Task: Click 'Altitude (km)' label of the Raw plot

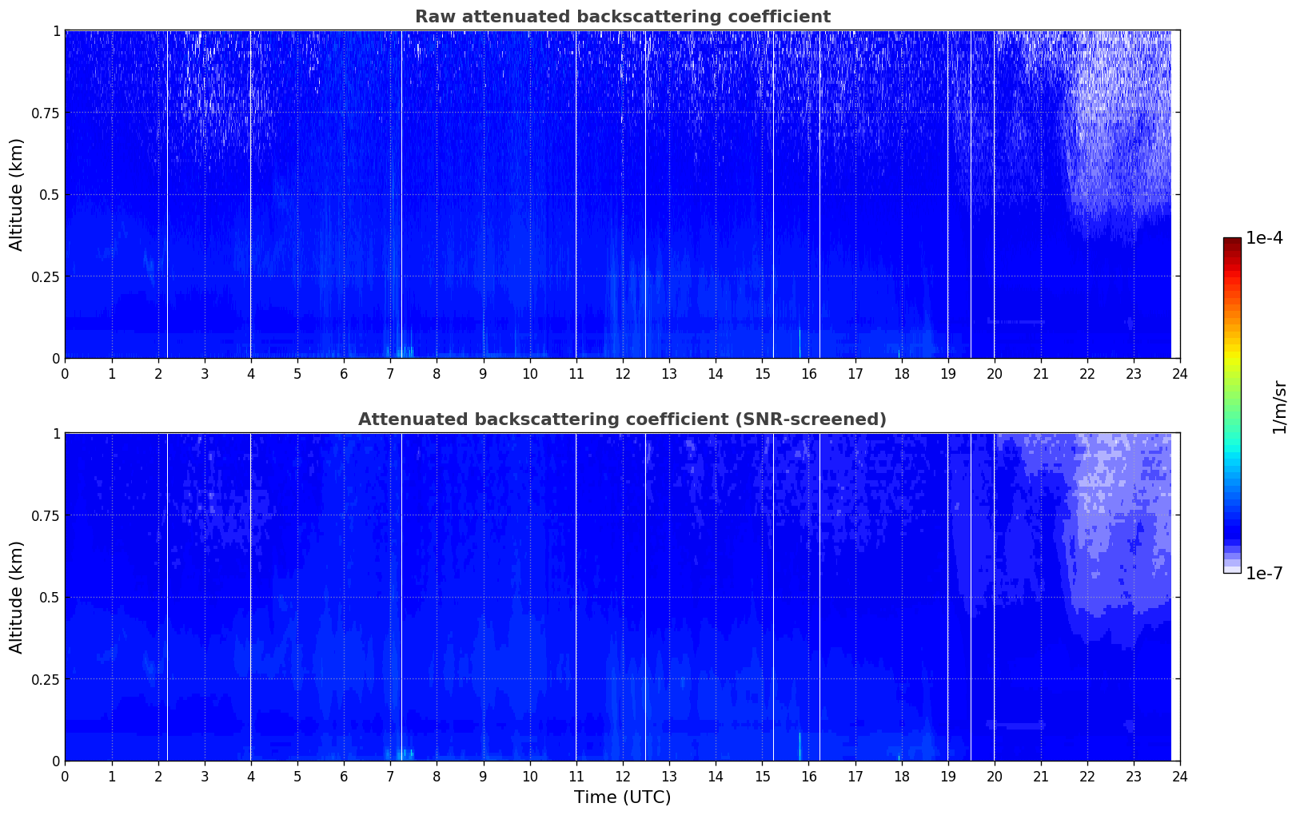Action: pyautogui.click(x=17, y=194)
